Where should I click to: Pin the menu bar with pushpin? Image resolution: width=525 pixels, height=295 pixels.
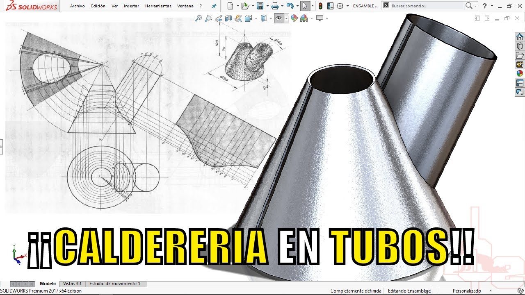[x=214, y=6]
